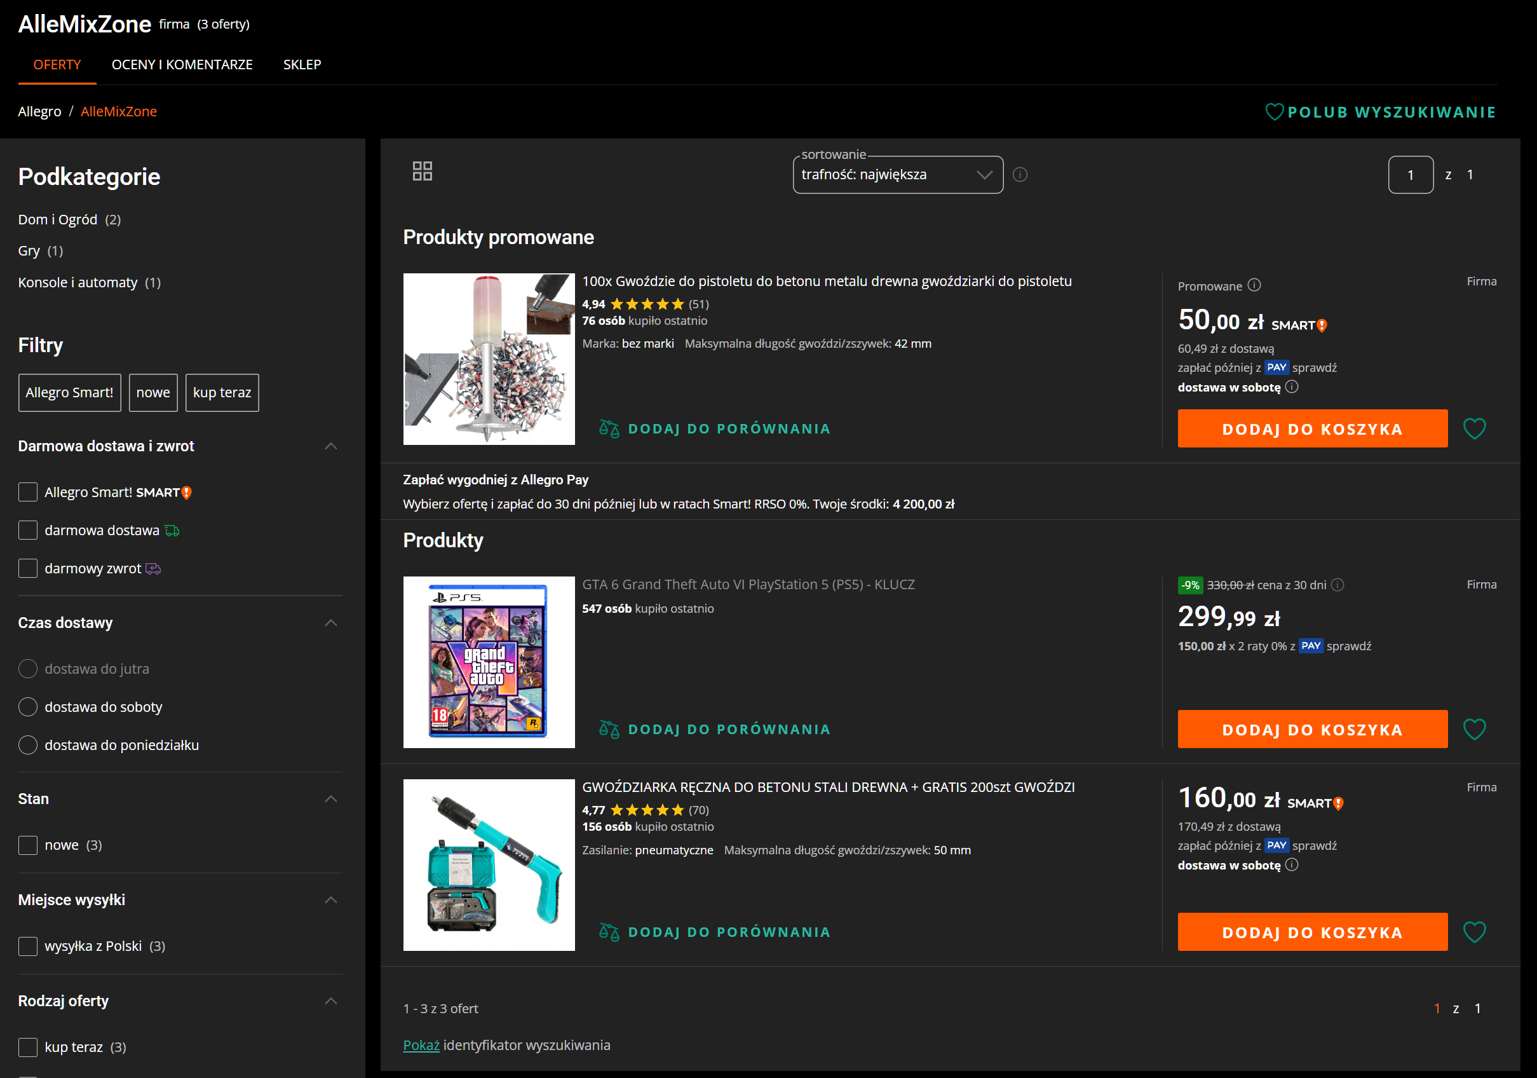Click the Allegro breadcrumb link

pos(39,112)
